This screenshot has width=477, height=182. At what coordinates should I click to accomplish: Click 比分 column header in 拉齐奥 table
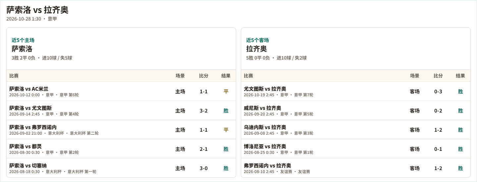coord(438,76)
